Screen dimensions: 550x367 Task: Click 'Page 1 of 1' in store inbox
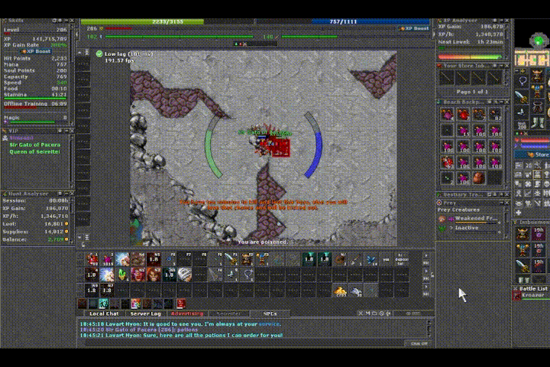click(x=472, y=92)
